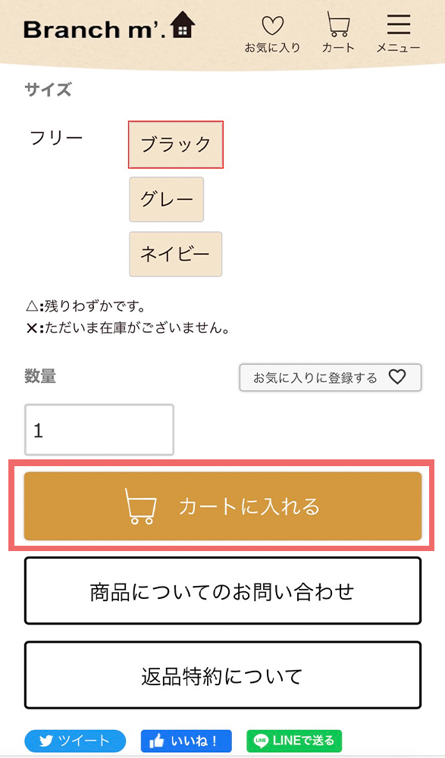This screenshot has width=445, height=758.
Task: Click 商品についてのお問い合わせ button
Action: (x=222, y=590)
